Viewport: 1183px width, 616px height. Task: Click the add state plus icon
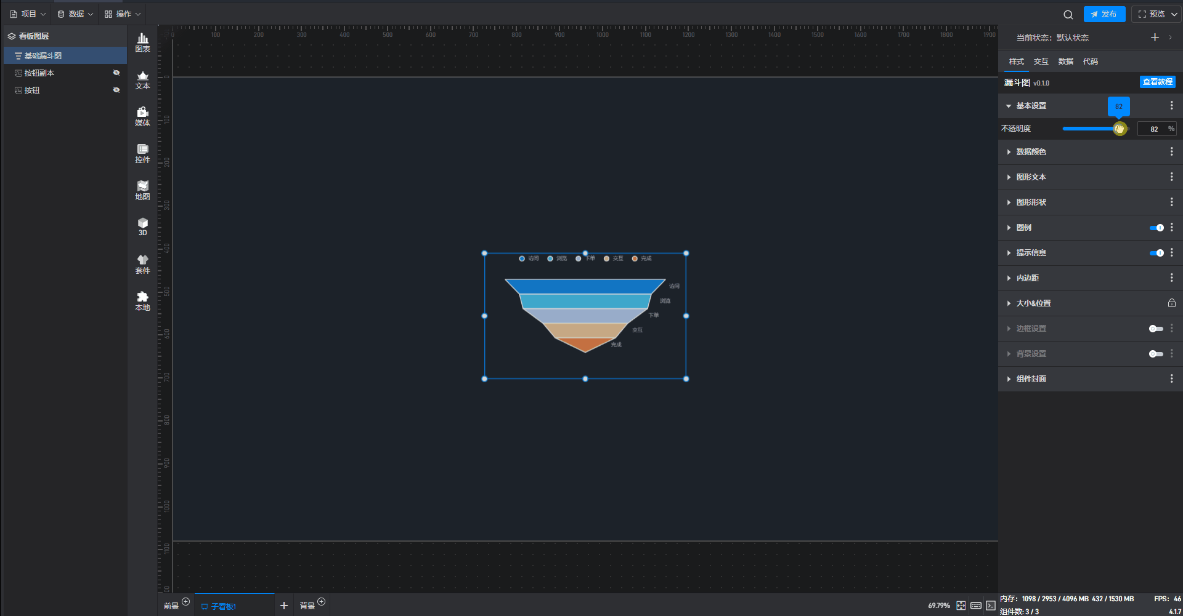1155,38
